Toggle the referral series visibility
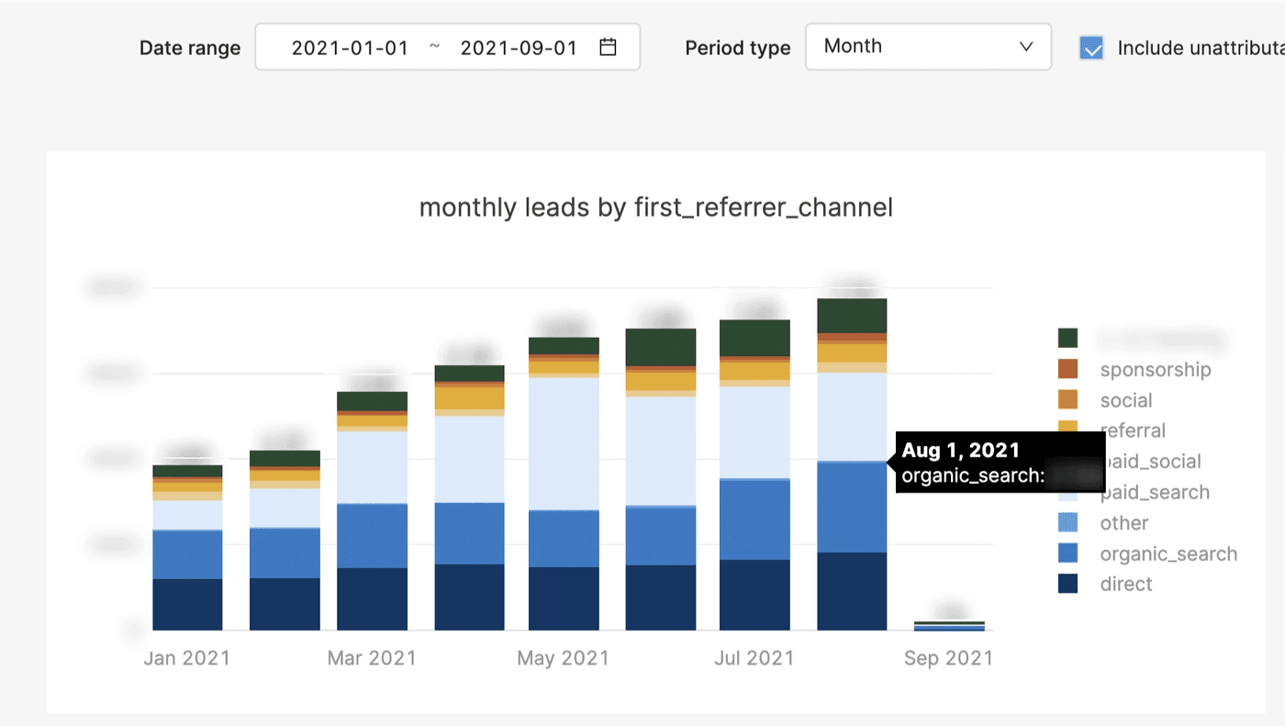The image size is (1285, 726). pyautogui.click(x=1133, y=430)
